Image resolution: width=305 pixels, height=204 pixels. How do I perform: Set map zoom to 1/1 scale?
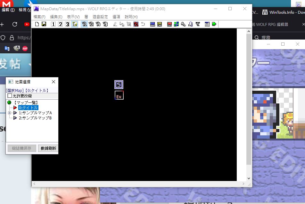click(84, 24)
